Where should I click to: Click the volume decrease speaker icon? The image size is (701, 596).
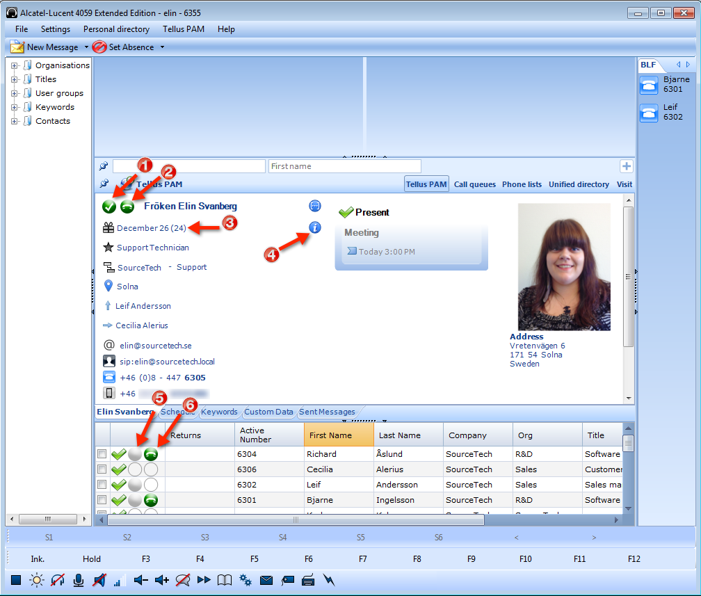tap(141, 580)
